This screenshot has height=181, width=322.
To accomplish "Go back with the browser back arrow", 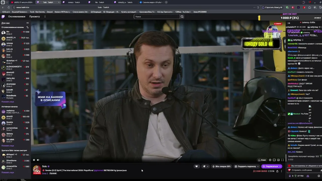I will tap(3, 8).
